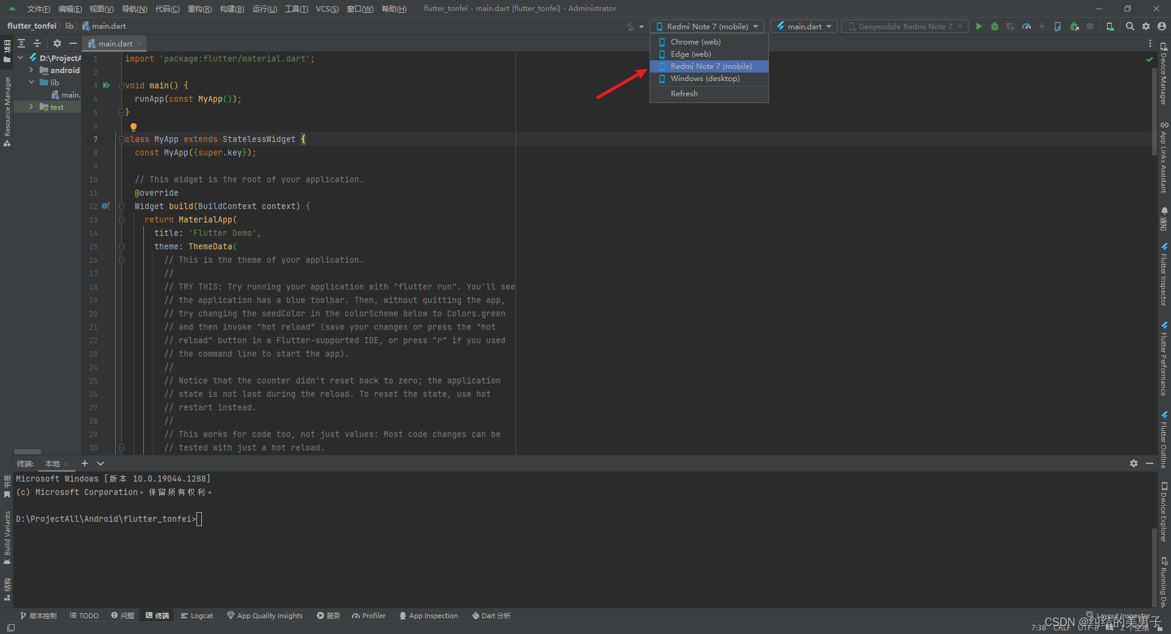Open the Flutter Performance side panel
The width and height of the screenshot is (1171, 634).
click(x=1164, y=359)
